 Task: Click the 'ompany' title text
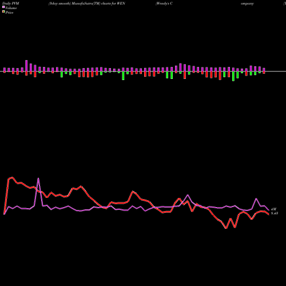[x=247, y=3]
